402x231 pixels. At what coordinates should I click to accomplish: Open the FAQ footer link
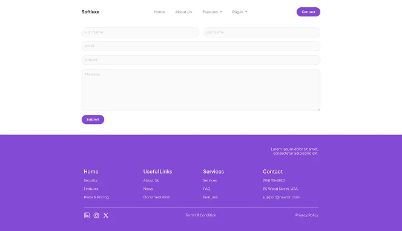[x=206, y=189]
